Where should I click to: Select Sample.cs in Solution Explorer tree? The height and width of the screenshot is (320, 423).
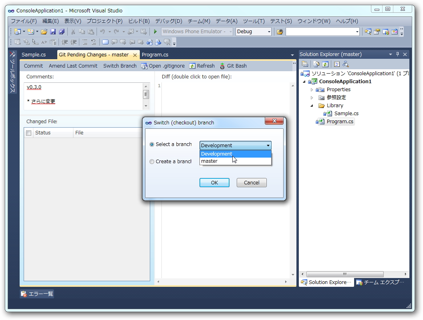[346, 114]
